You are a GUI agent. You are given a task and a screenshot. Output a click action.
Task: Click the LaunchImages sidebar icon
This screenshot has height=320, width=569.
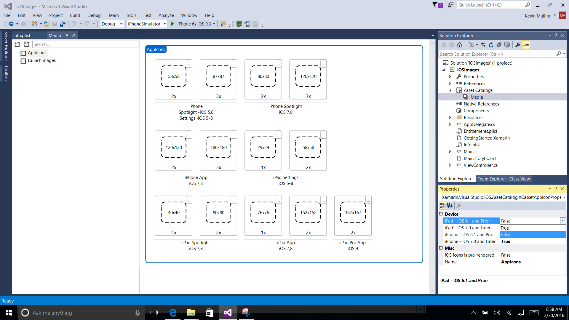coord(23,60)
